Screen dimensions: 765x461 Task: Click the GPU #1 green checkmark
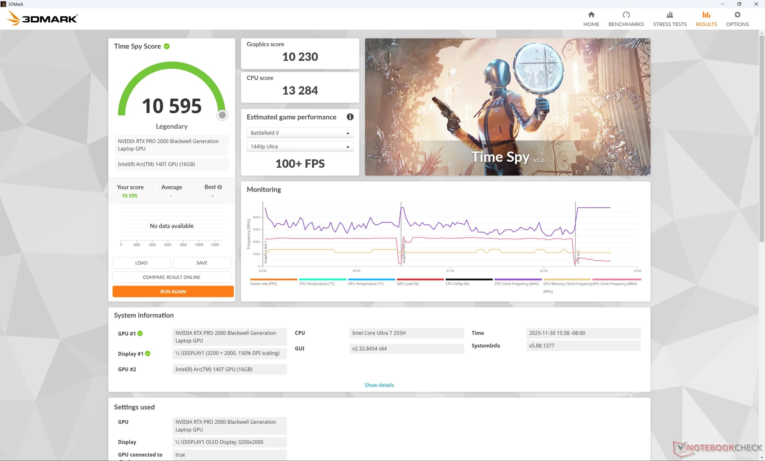point(140,333)
